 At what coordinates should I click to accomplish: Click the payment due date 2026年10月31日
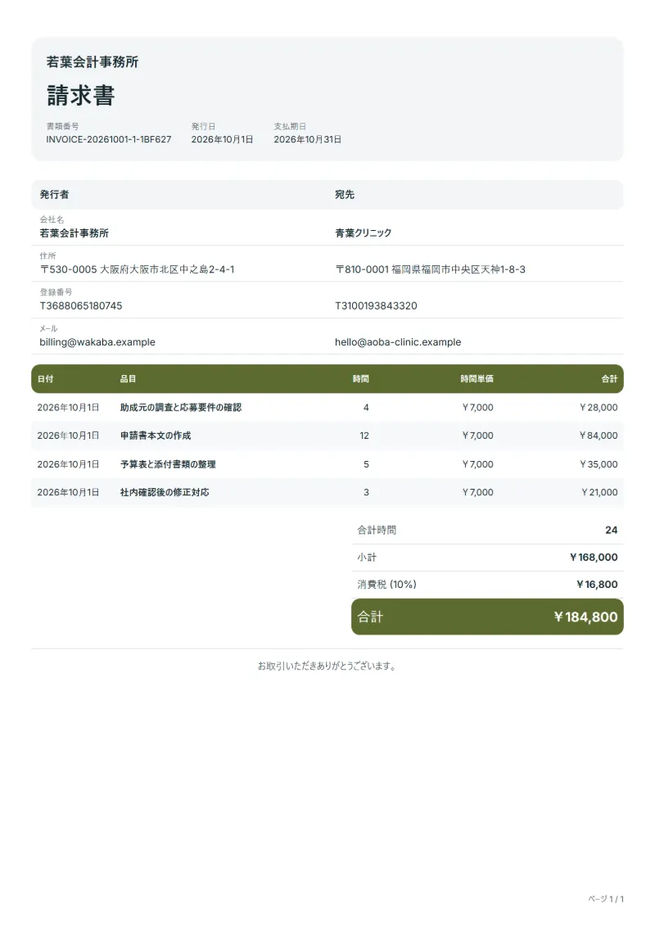[x=307, y=139]
